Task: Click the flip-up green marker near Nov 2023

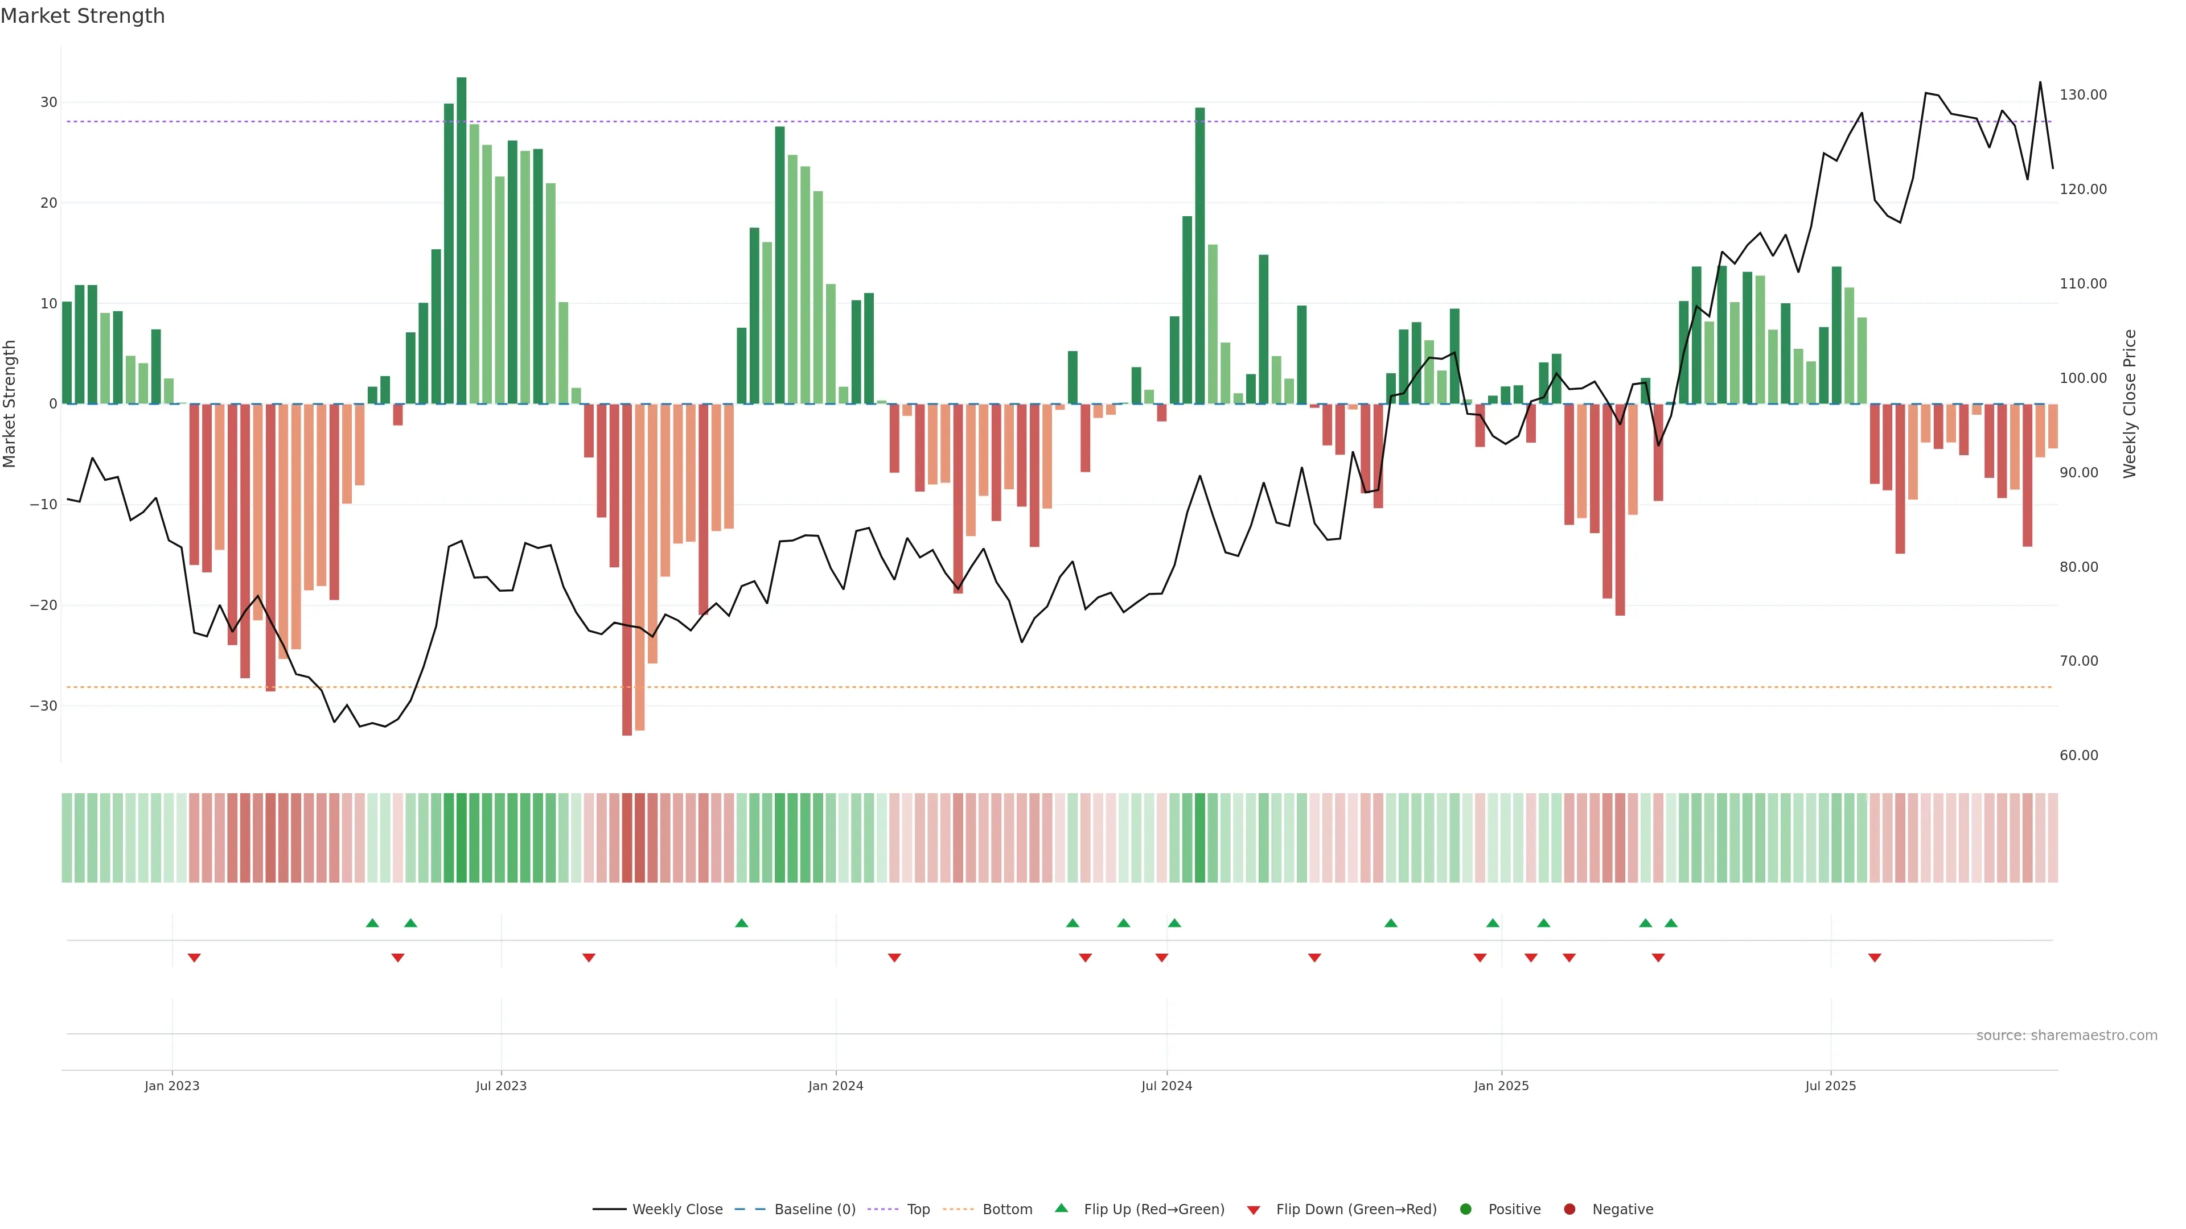Action: [x=742, y=923]
